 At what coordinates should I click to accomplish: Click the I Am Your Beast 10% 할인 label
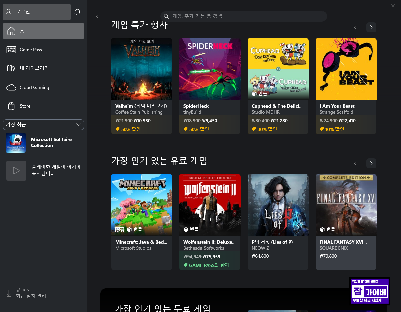tap(335, 129)
